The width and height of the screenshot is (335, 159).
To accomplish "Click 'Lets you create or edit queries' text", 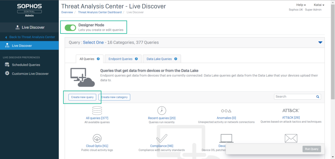I will point(101,30).
